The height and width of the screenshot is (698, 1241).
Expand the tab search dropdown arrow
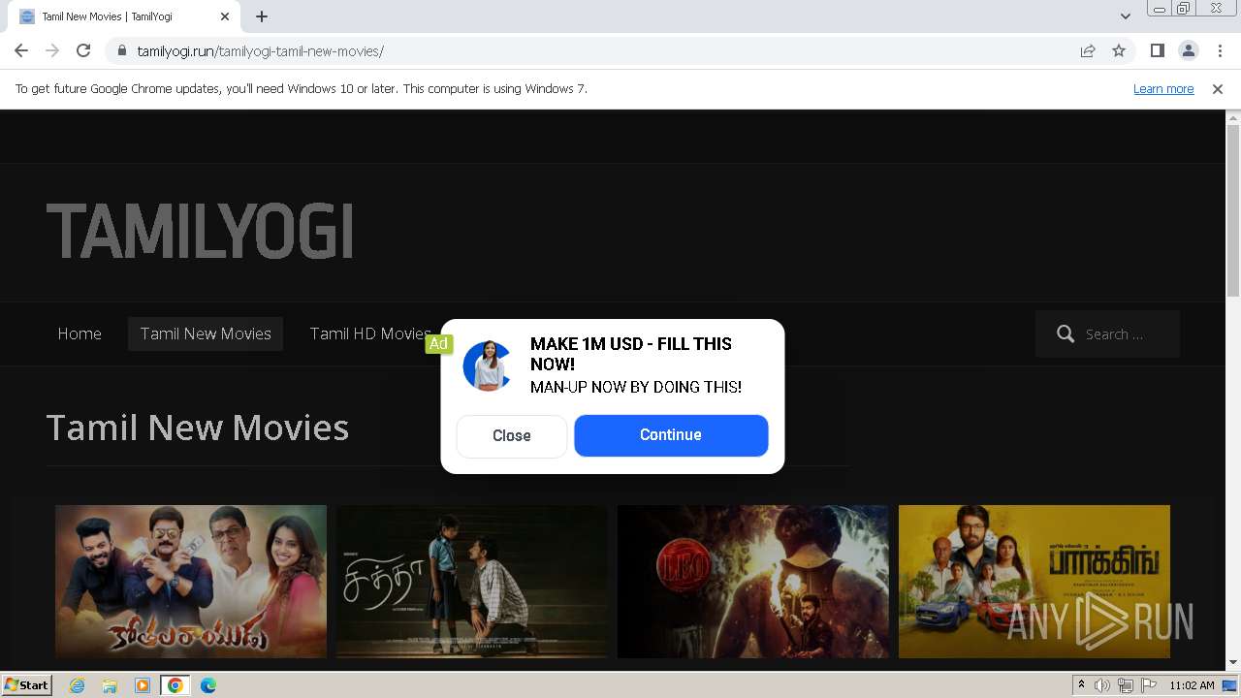pos(1126,16)
